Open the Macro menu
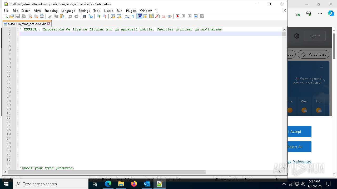The image size is (337, 189). [109, 11]
